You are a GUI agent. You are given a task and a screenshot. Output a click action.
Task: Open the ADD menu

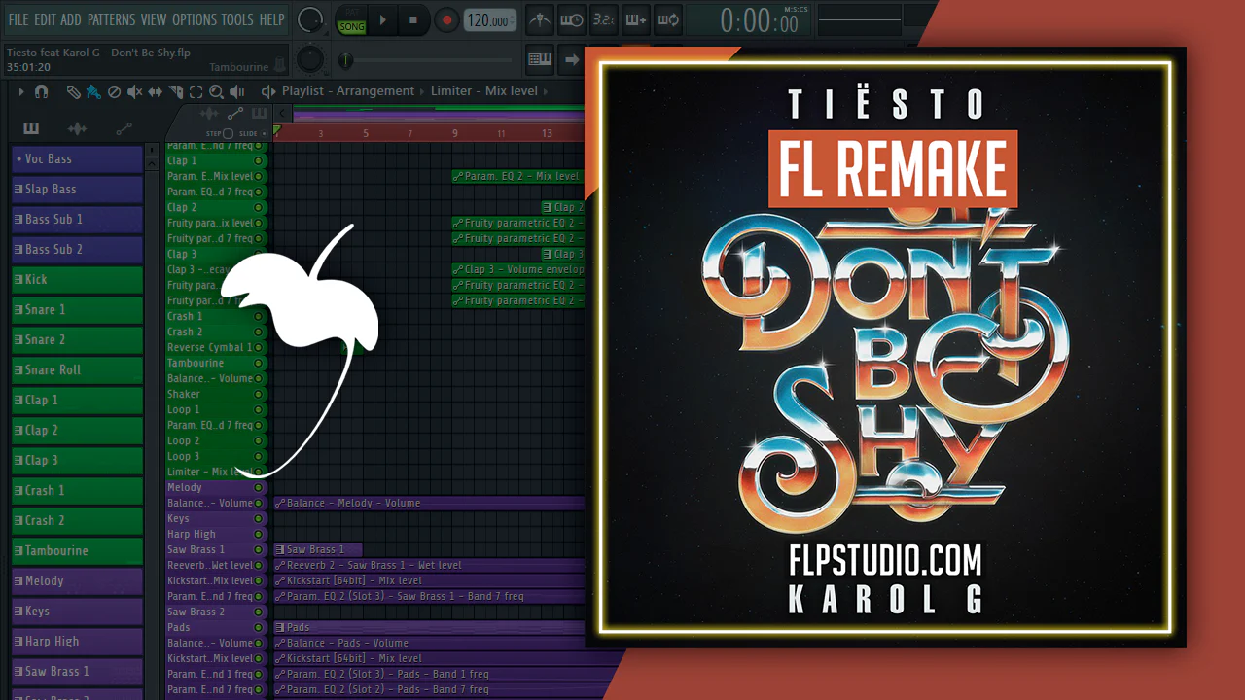tap(71, 19)
